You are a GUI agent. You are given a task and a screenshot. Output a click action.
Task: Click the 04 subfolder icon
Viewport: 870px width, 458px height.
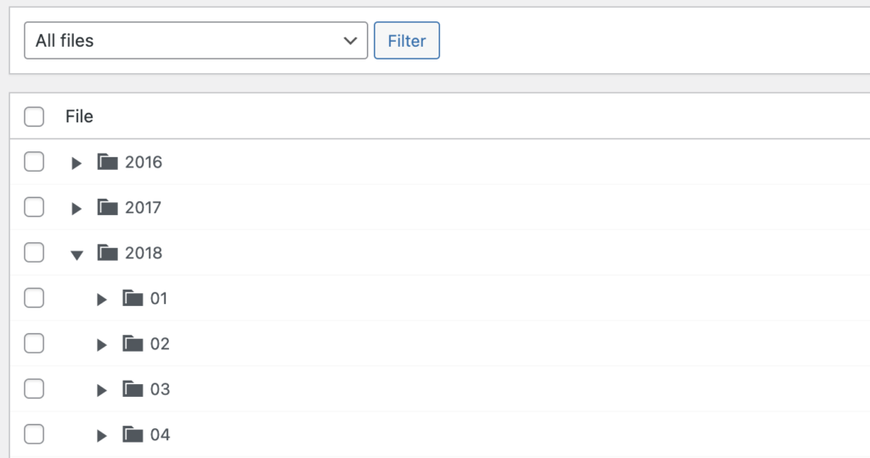[x=133, y=434]
